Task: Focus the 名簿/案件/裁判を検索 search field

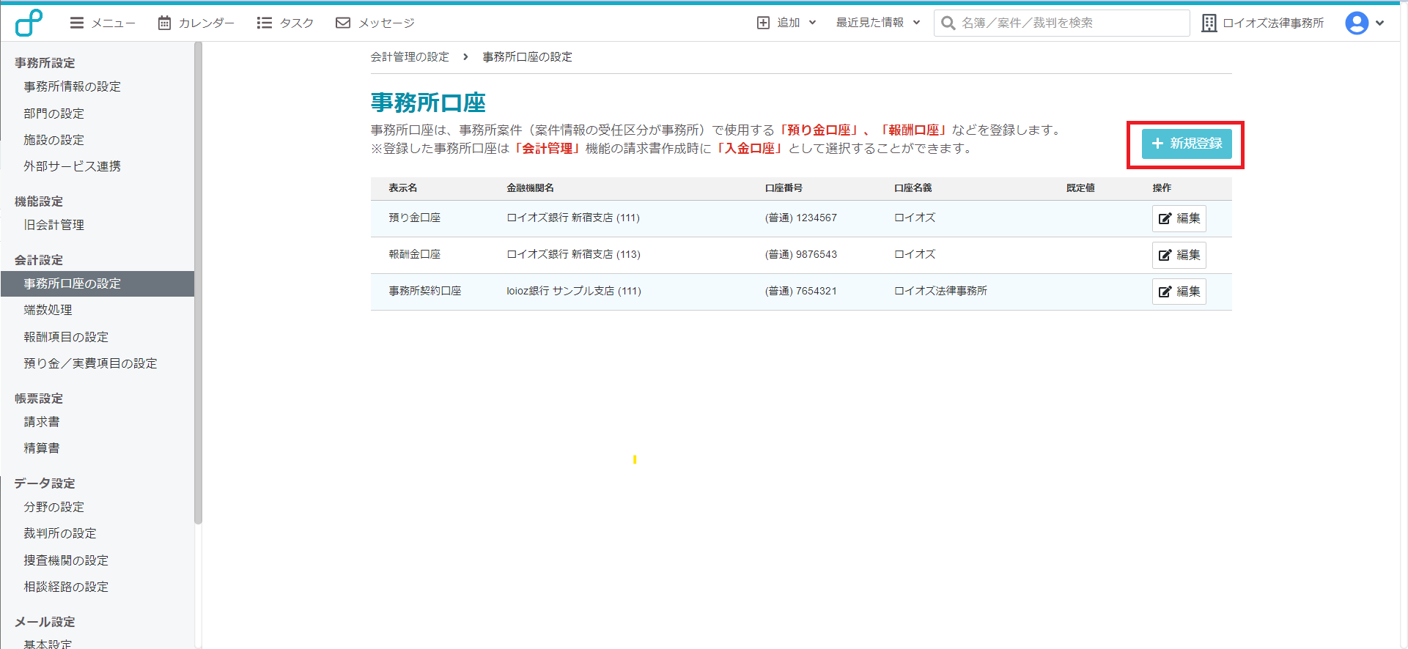Action: coord(1061,23)
